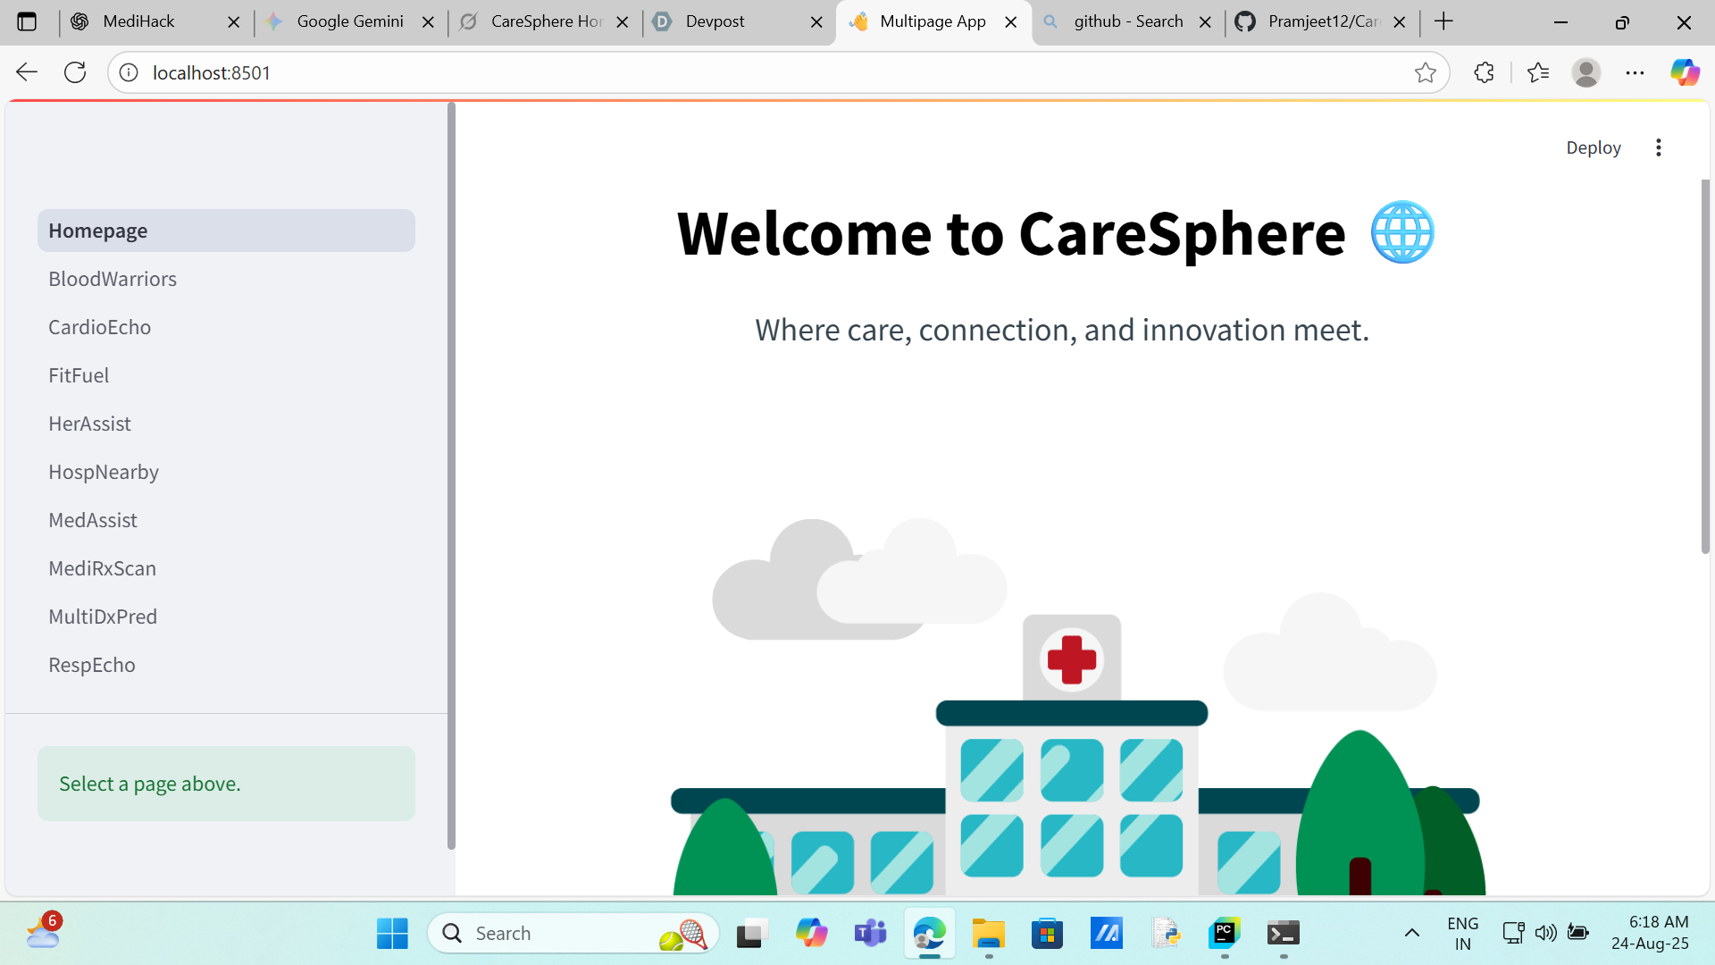The image size is (1715, 965).
Task: Open the Copilot sidebar icon
Action: [1685, 72]
